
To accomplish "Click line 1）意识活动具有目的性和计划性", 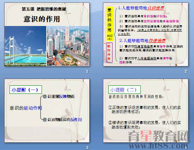I will tap(144, 16).
